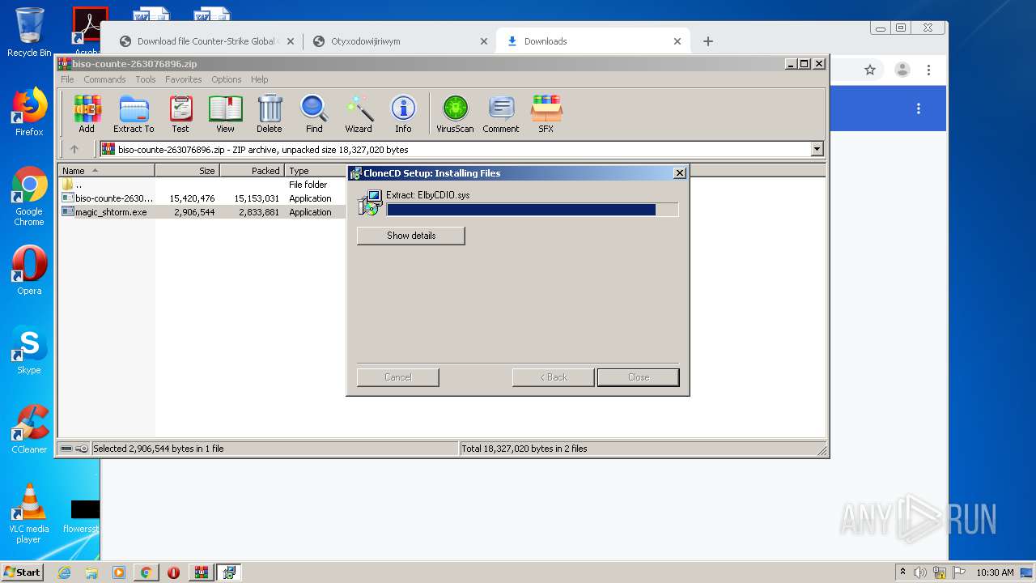Image resolution: width=1036 pixels, height=583 pixels.
Task: Open Chrome three-dot menu
Action: tap(929, 70)
